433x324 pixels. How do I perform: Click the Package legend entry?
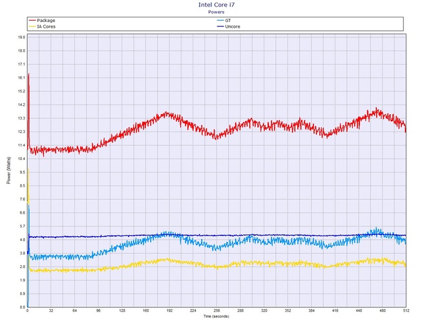(42, 21)
